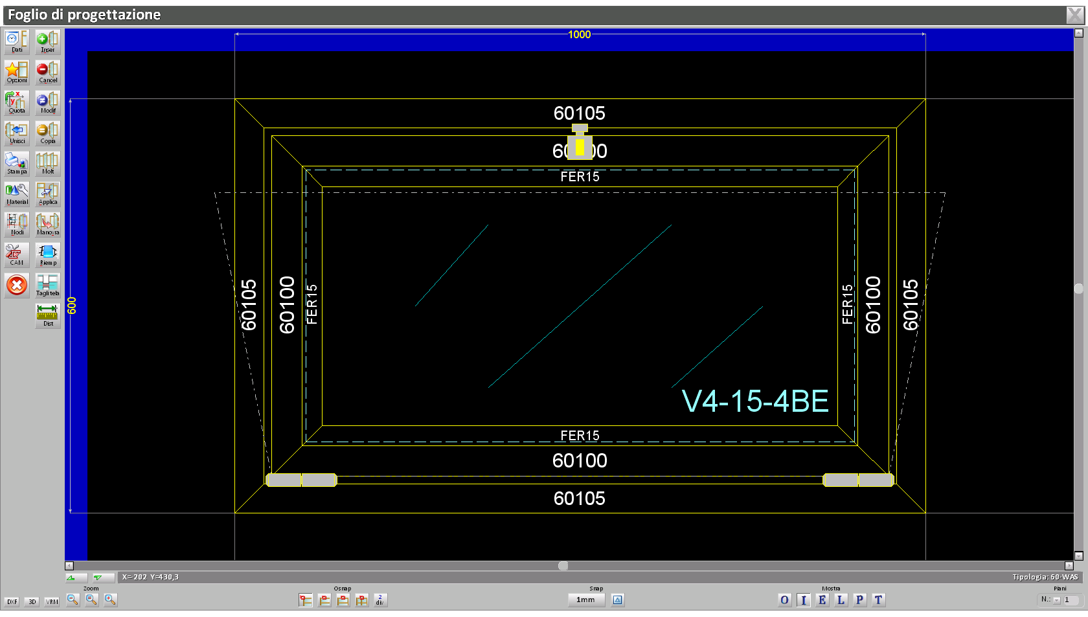The image size is (1088, 617).
Task: Click the zoom in magnifier
Action: point(110,600)
